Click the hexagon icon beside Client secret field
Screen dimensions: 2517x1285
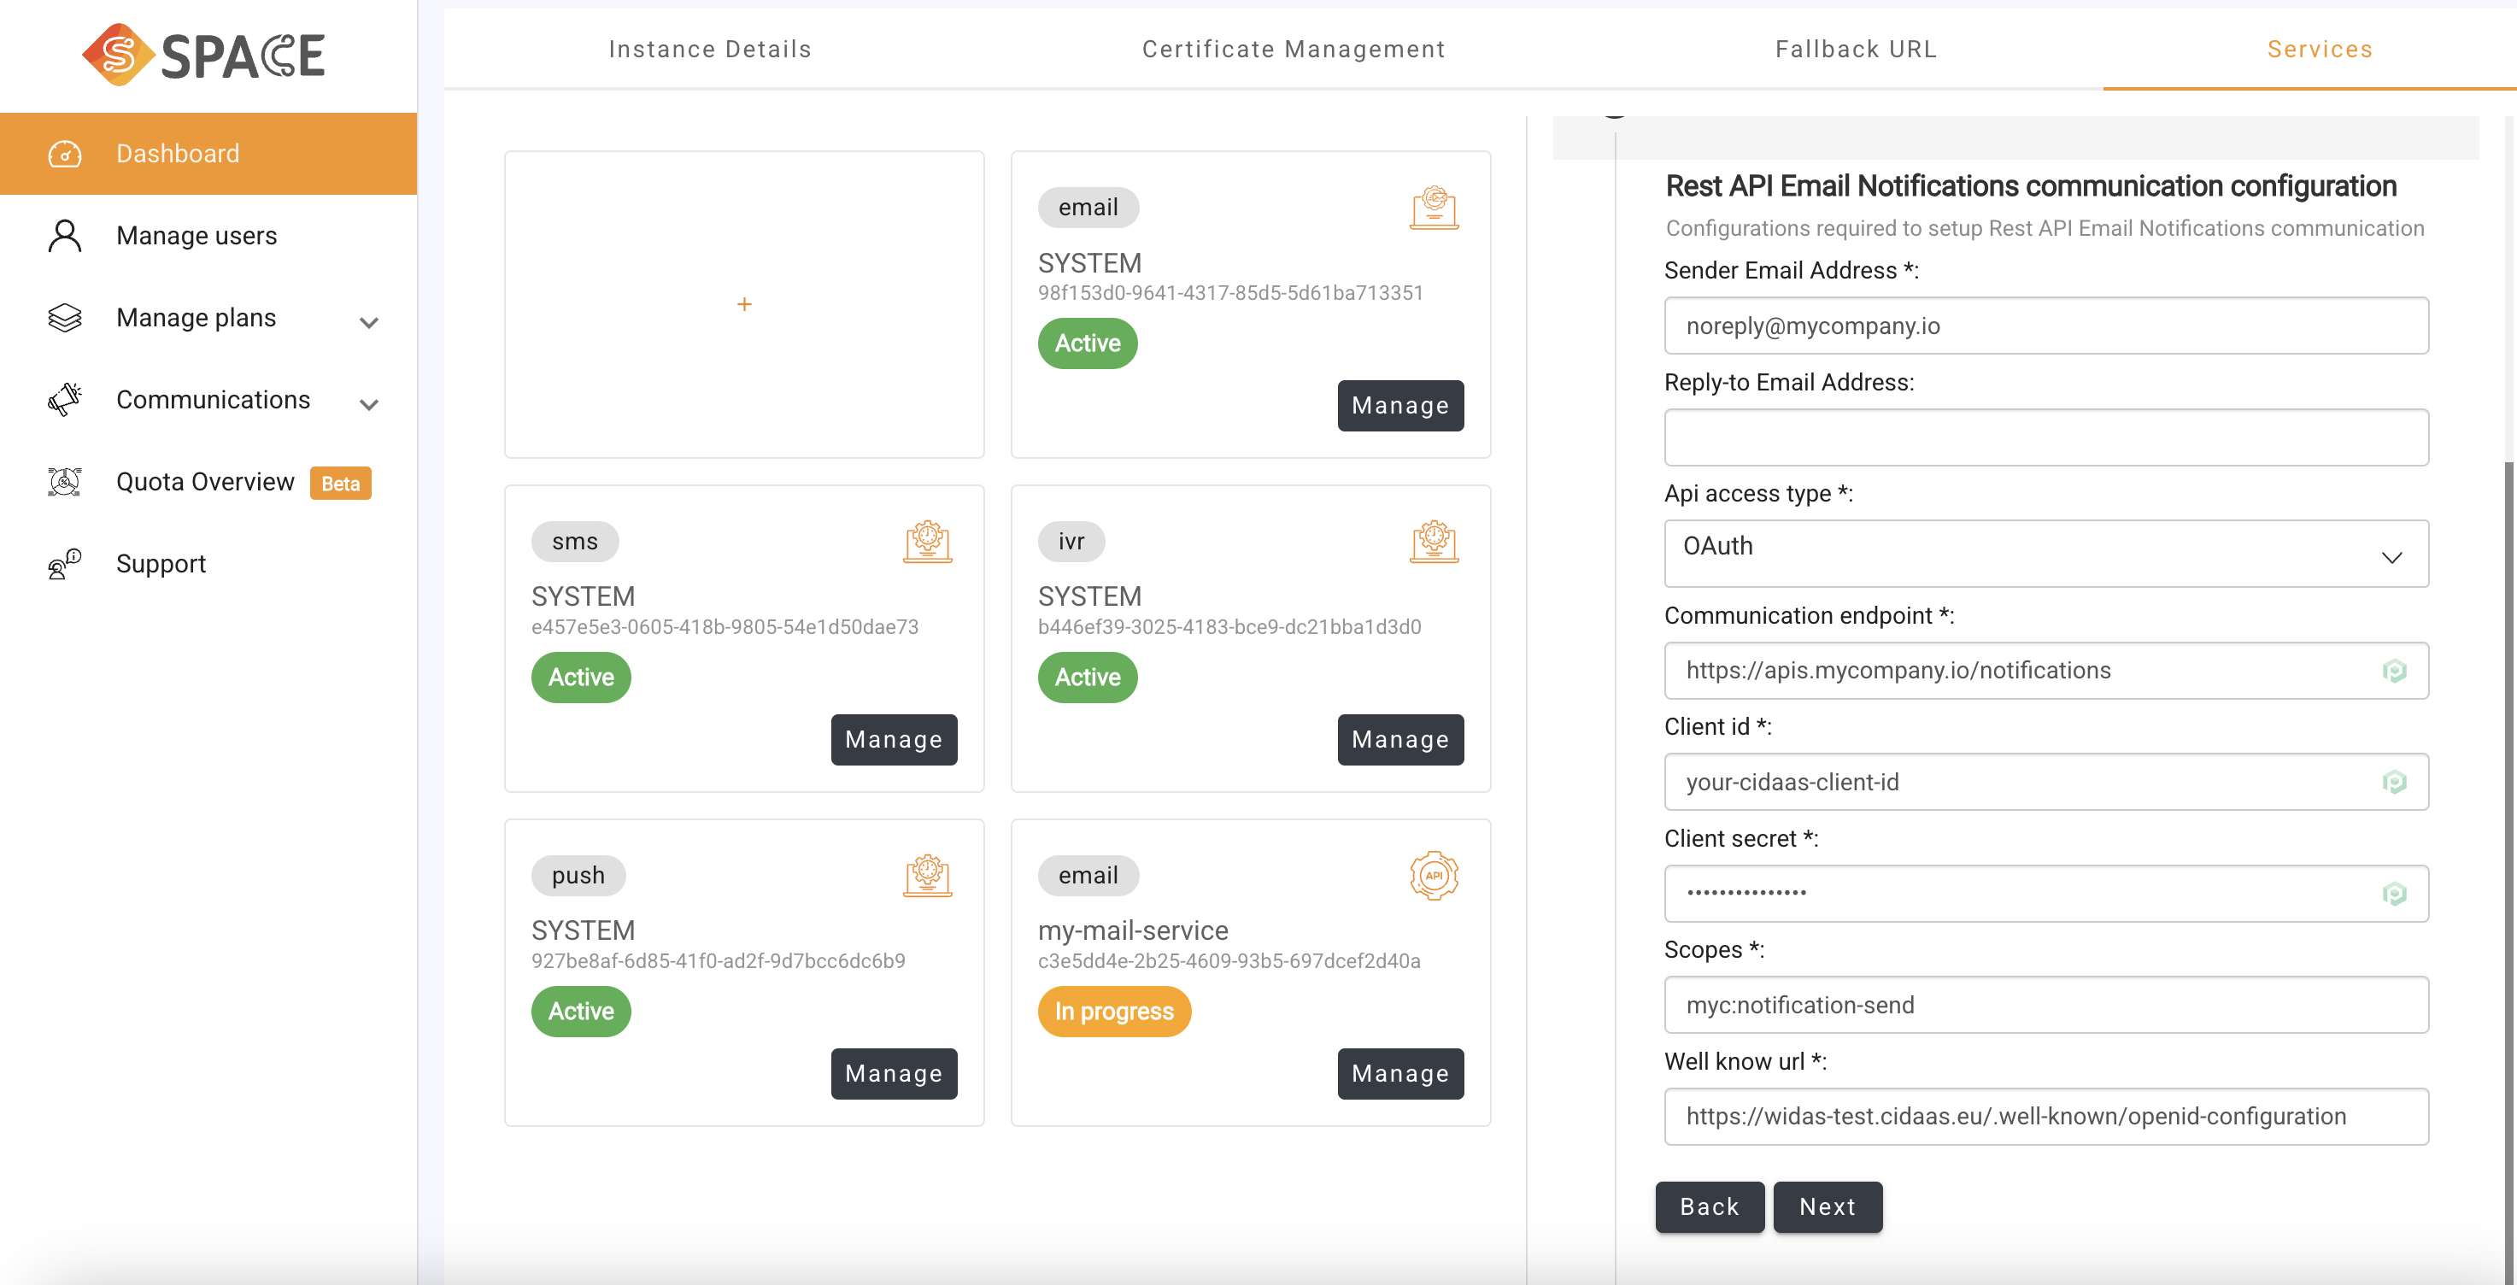pyautogui.click(x=2395, y=893)
